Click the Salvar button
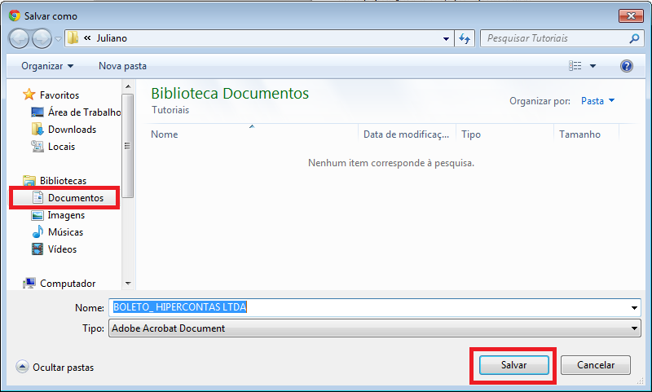This screenshot has height=392, width=652. 513,365
